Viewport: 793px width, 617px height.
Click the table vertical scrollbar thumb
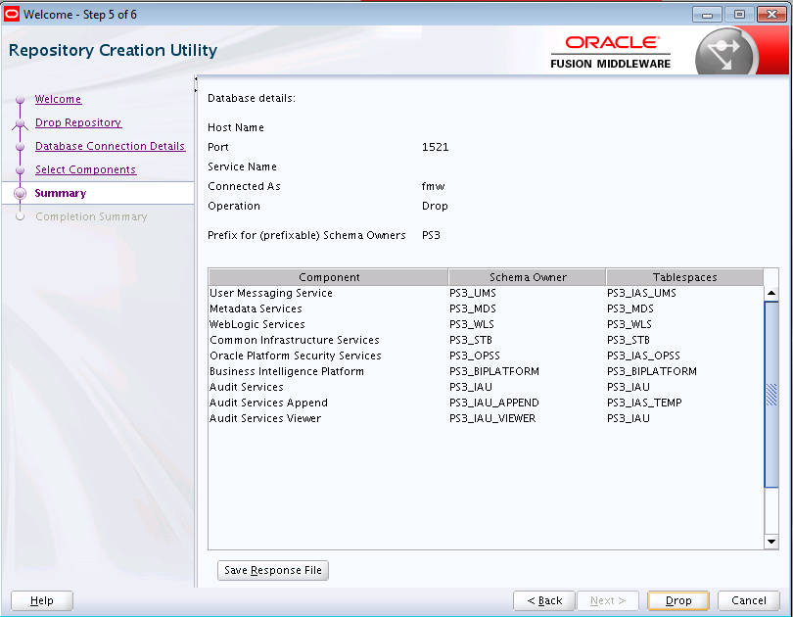[x=771, y=395]
